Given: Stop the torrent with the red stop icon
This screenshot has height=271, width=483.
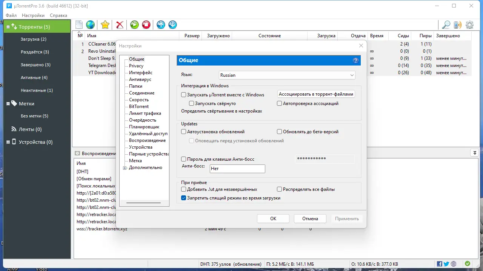Looking at the screenshot, I should click(146, 24).
